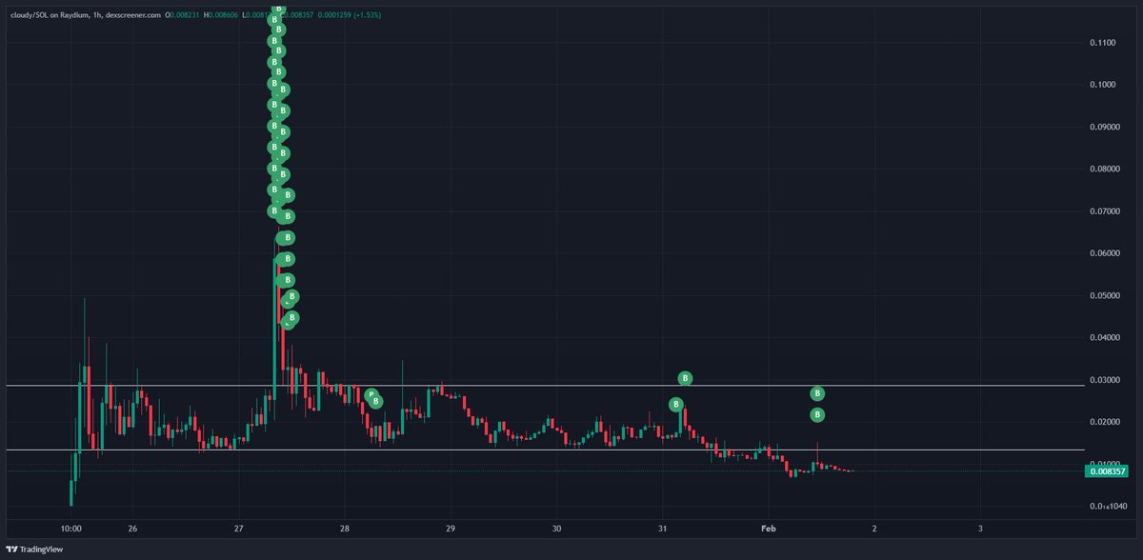This screenshot has height=560, width=1143.
Task: Click the B marker on the green candle at date 31
Action: tap(676, 404)
